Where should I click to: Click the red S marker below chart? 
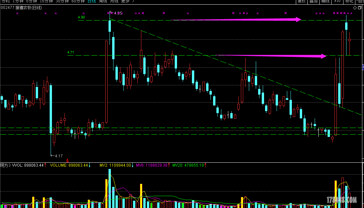[67, 160]
